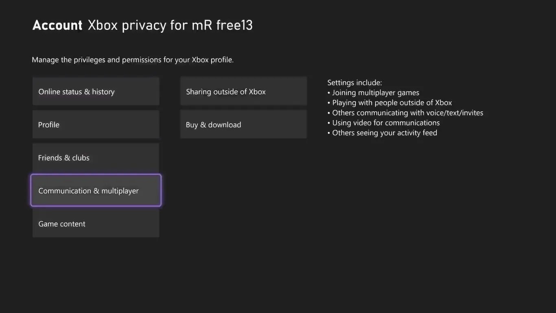Image resolution: width=556 pixels, height=313 pixels.
Task: Select Sharing outside of Xbox
Action: pos(243,91)
